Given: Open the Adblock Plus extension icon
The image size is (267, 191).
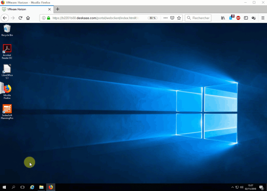Looking at the screenshot, I should pos(238,18).
